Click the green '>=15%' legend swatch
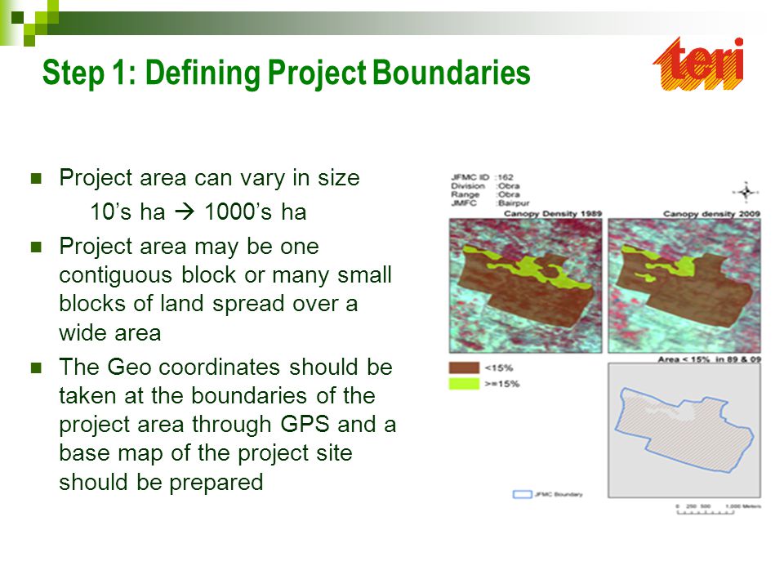The width and height of the screenshot is (784, 588). (464, 384)
